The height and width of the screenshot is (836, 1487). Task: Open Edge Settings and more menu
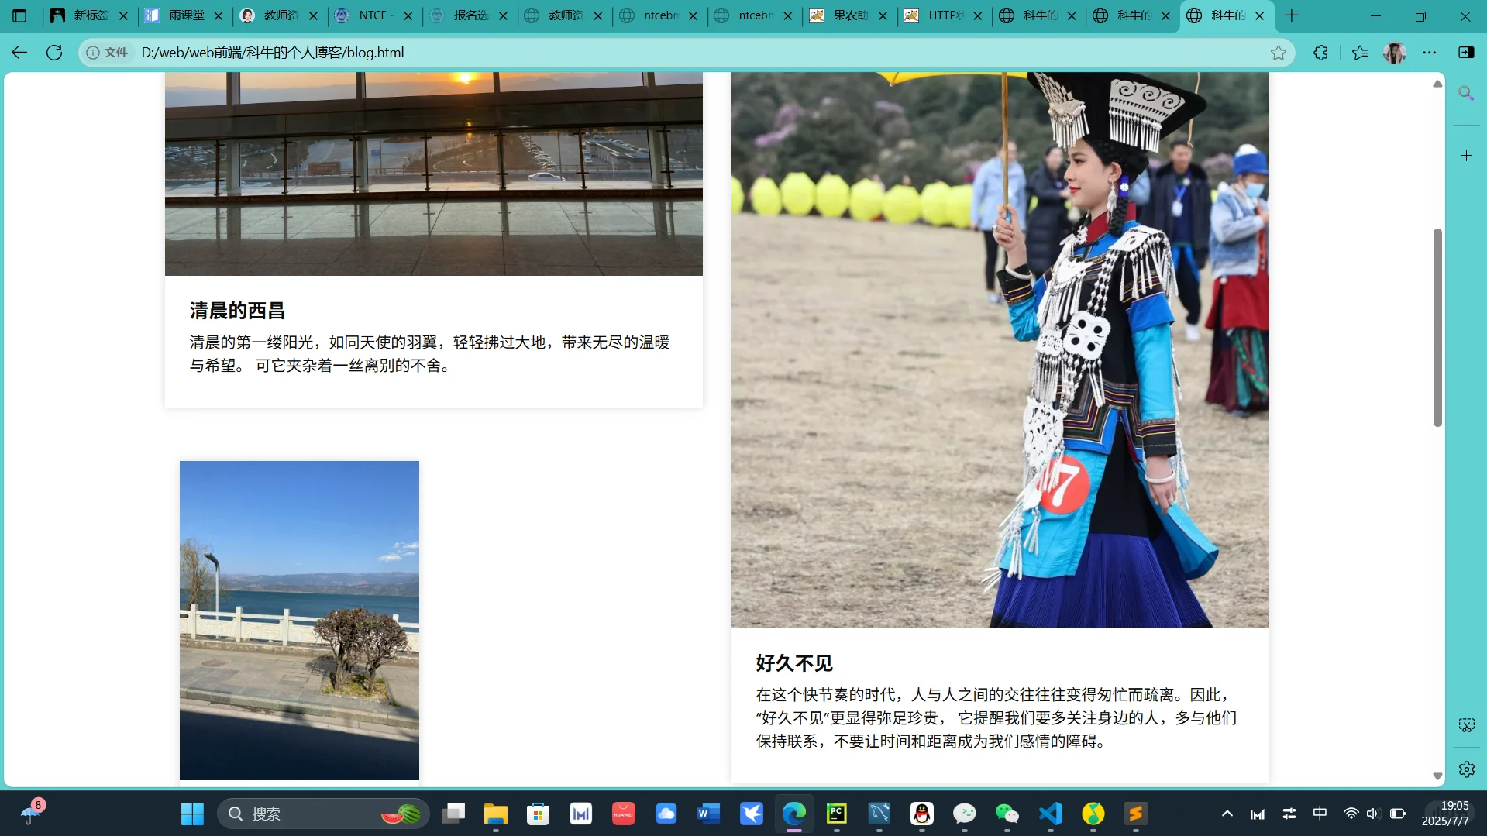click(x=1430, y=53)
